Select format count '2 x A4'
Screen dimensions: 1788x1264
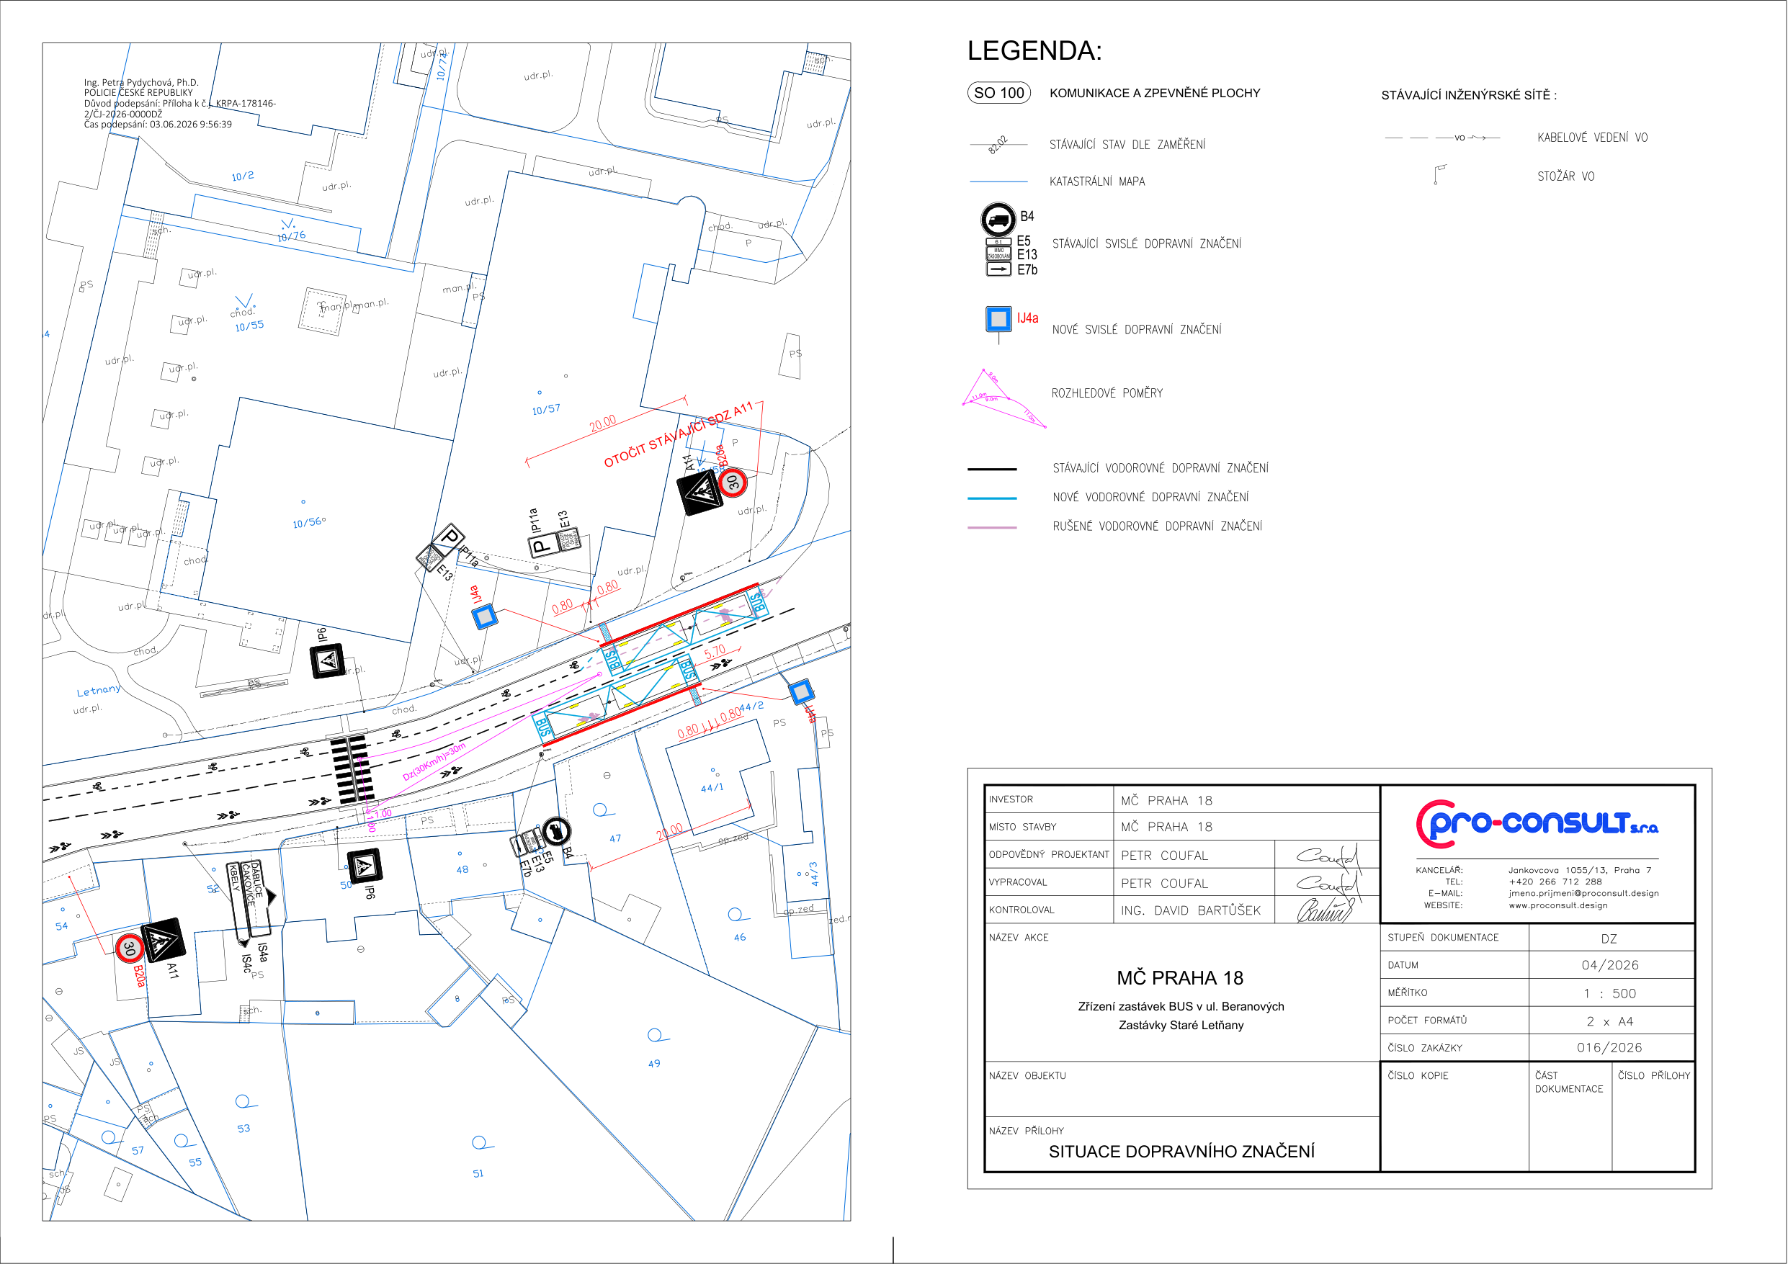click(1609, 1021)
